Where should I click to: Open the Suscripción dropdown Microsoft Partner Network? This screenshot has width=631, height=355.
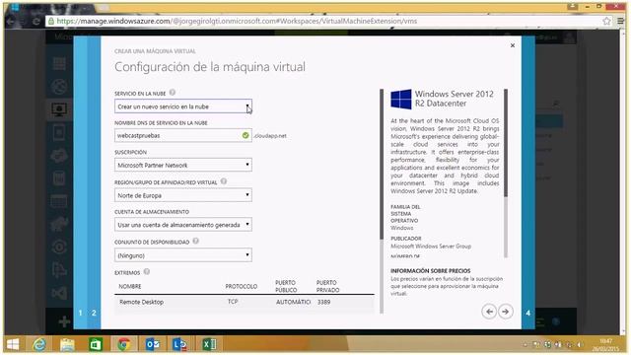point(183,165)
